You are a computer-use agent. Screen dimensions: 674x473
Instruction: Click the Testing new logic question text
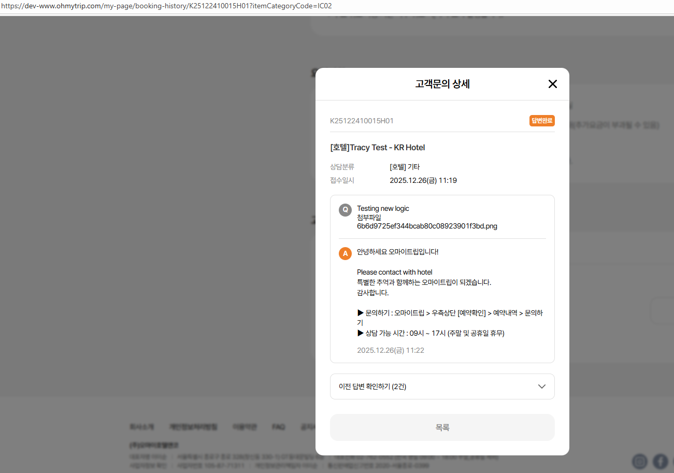pyautogui.click(x=383, y=208)
